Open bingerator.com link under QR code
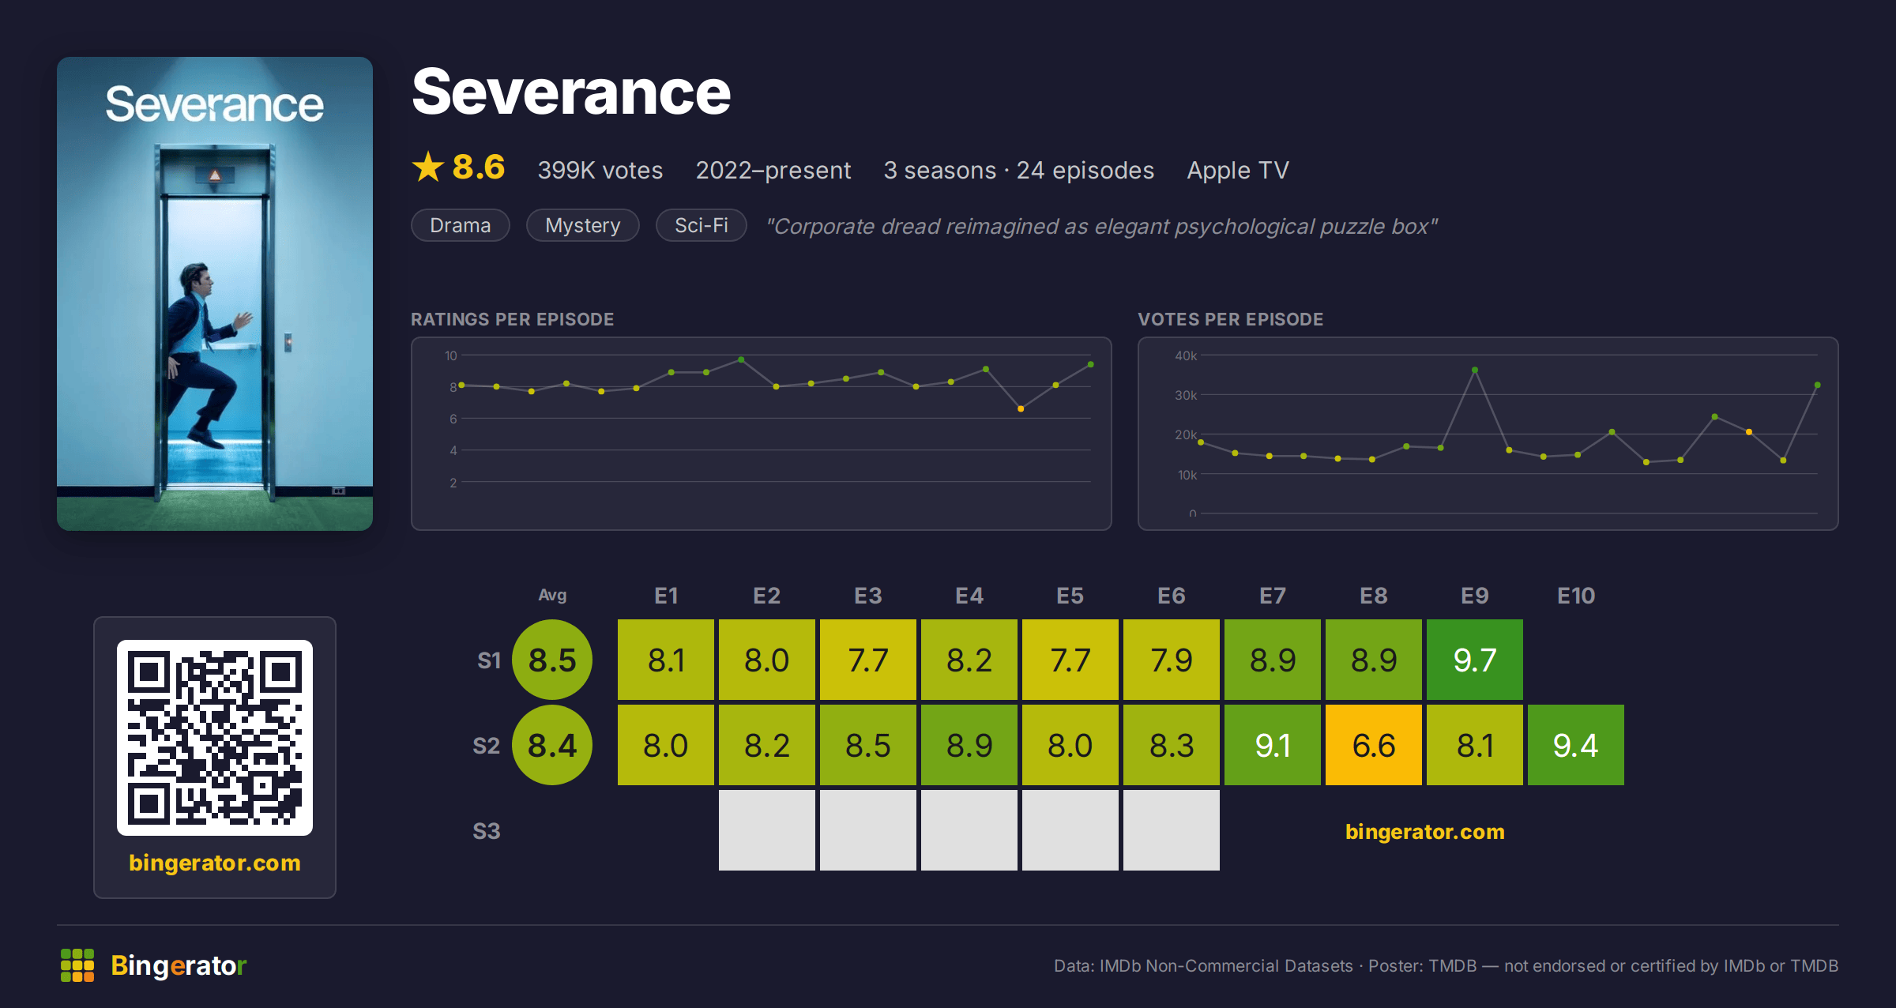 [x=215, y=863]
